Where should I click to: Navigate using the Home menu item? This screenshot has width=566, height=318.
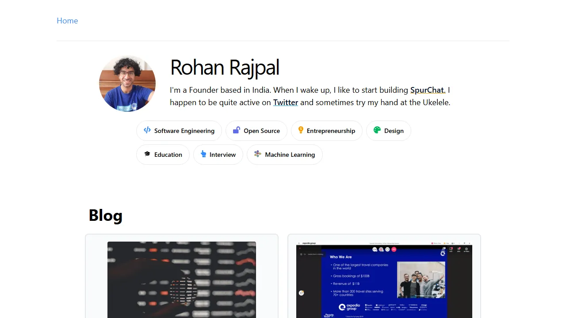pos(67,20)
